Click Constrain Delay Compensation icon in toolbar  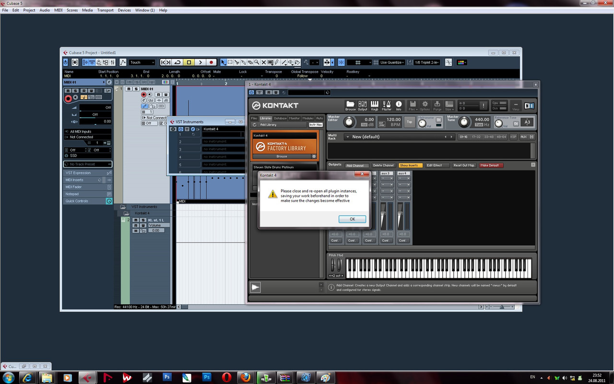[75, 62]
